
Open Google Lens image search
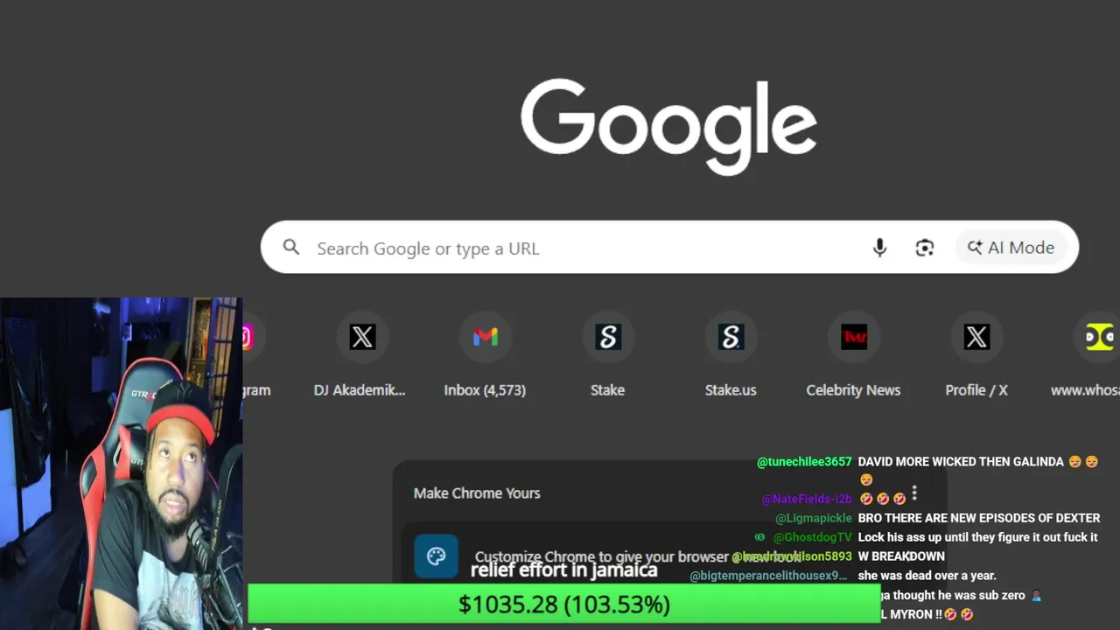925,248
